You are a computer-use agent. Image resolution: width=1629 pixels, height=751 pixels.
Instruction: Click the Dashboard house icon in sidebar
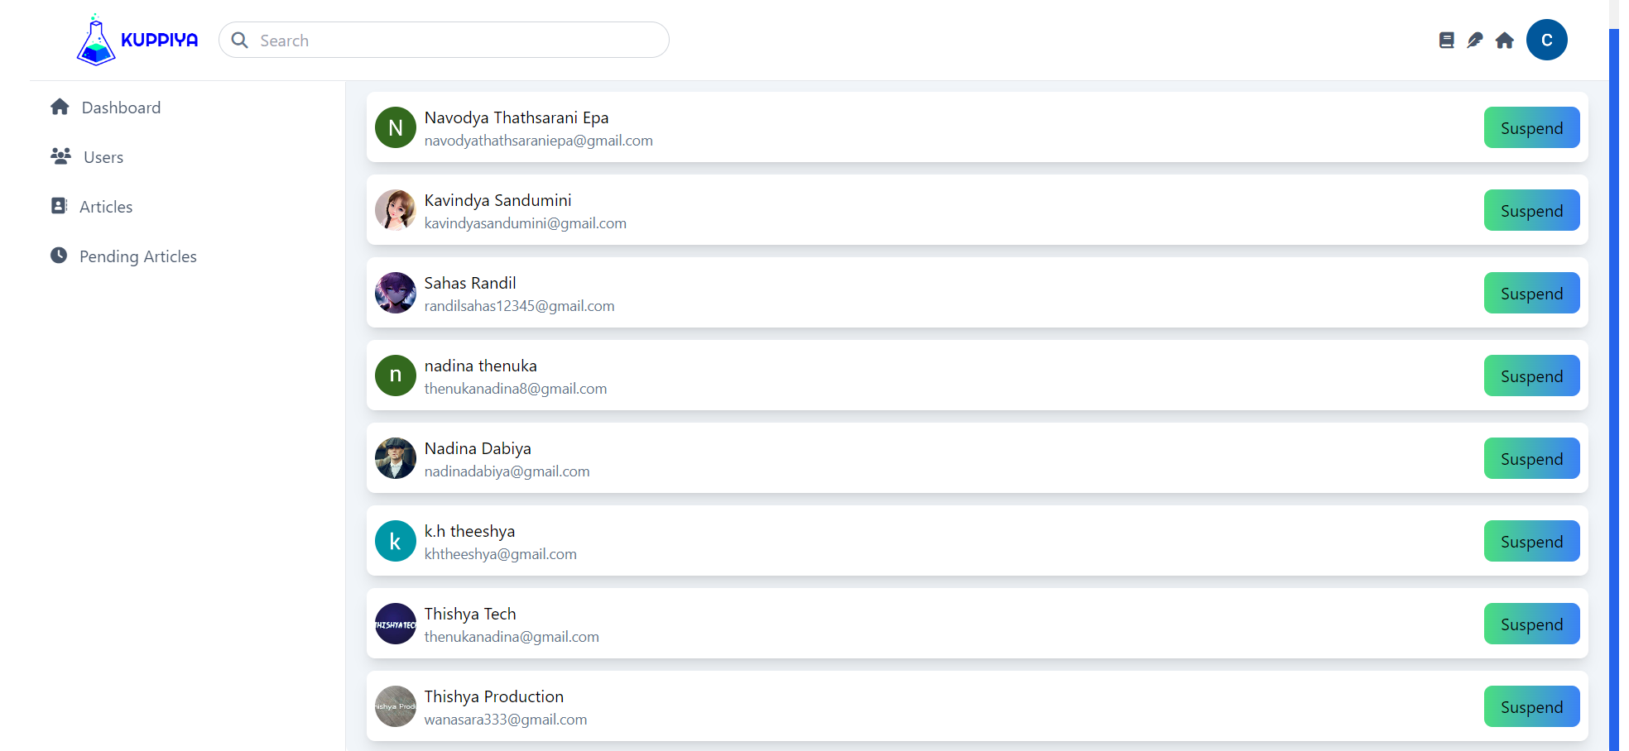[x=60, y=108]
